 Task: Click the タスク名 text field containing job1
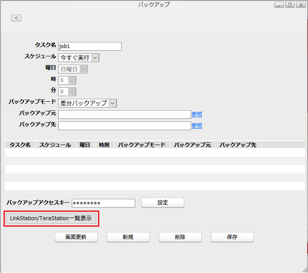click(x=90, y=46)
